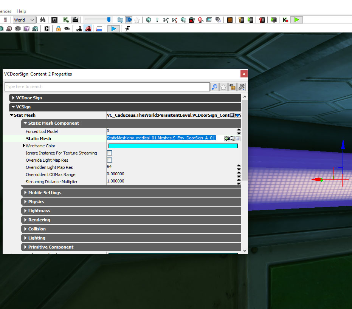Select the purple cube view mode icon

tap(26, 29)
